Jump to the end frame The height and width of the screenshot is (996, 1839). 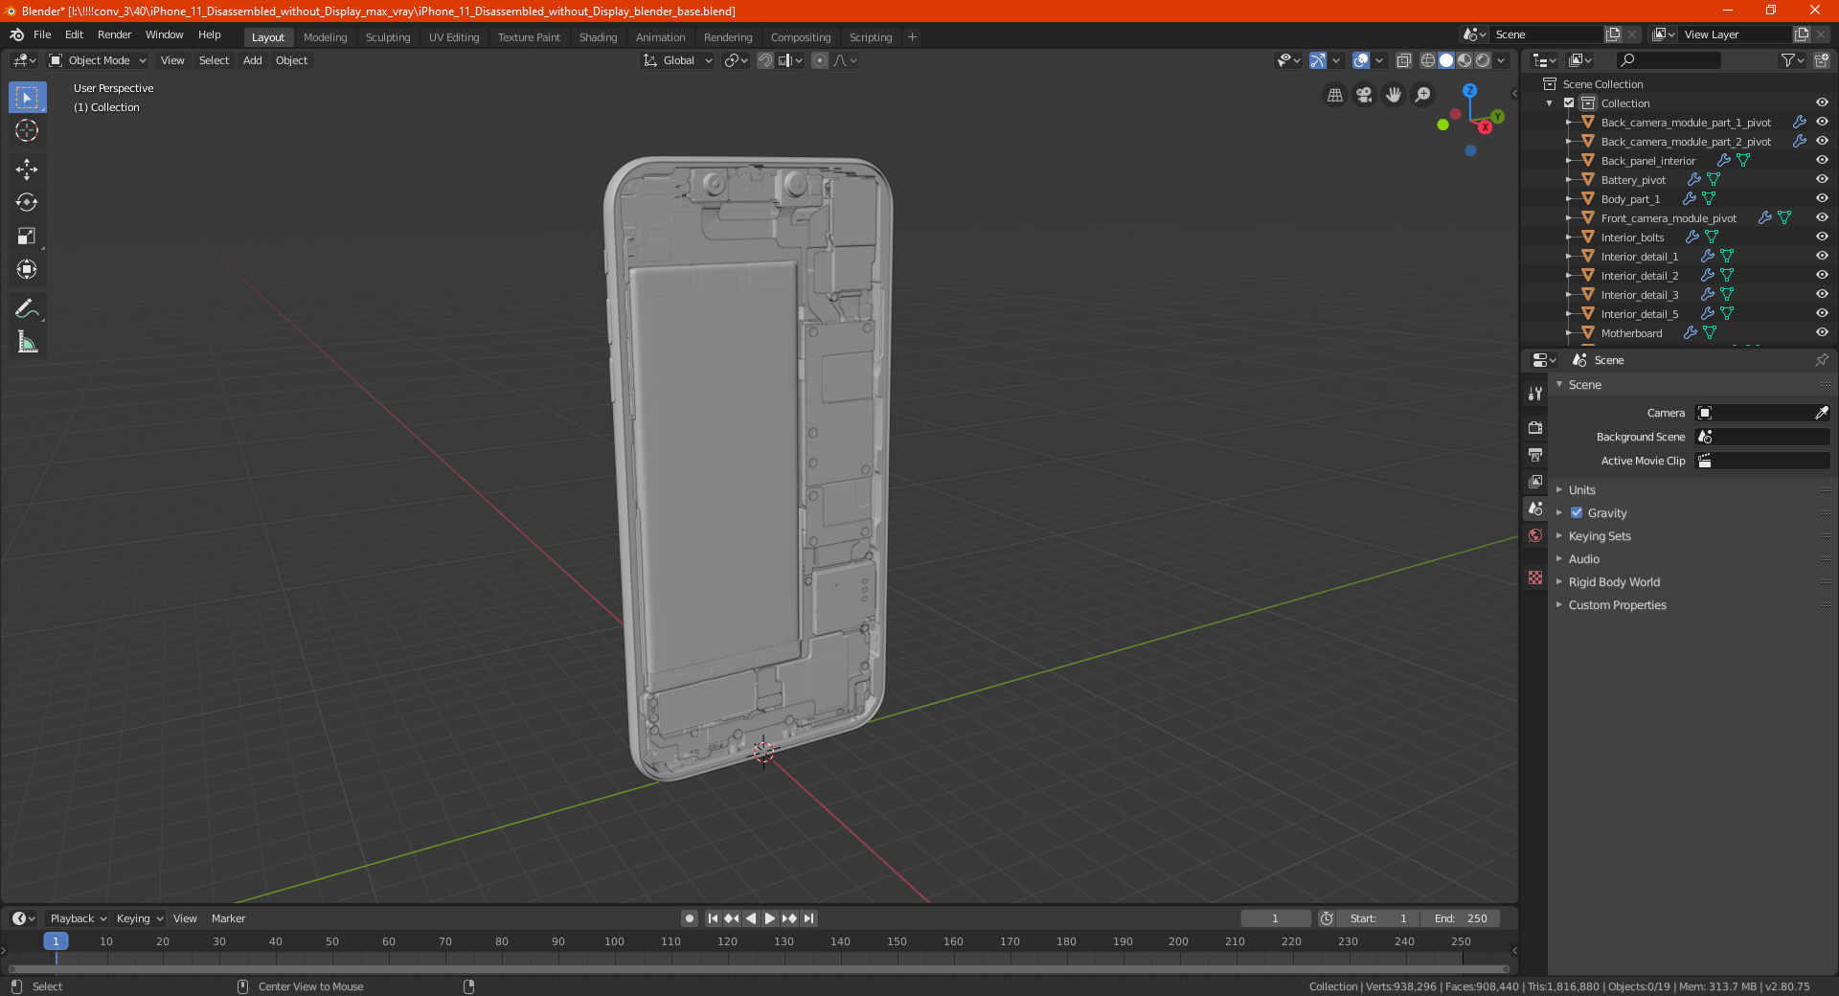[x=809, y=918]
